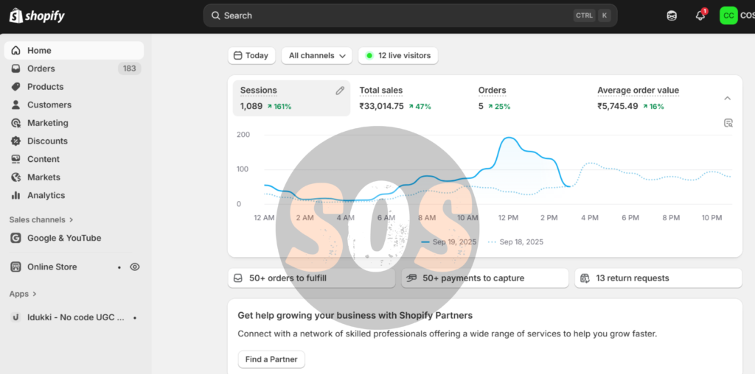Toggle the Sep 19, 2025 legend series
Viewport: 755px width, 374px height.
[449, 241]
